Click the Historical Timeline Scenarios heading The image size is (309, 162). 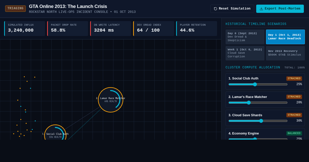(x=256, y=24)
